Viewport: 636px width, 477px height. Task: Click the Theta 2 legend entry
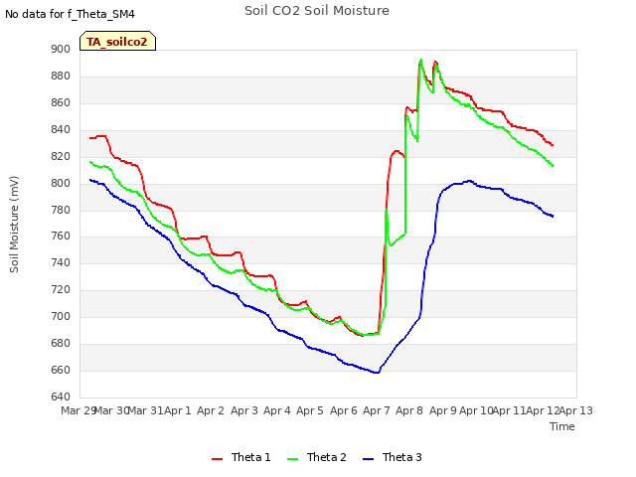pos(317,457)
